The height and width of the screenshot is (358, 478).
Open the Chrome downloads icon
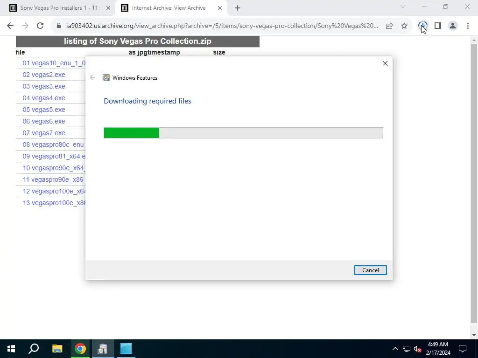pyautogui.click(x=422, y=26)
